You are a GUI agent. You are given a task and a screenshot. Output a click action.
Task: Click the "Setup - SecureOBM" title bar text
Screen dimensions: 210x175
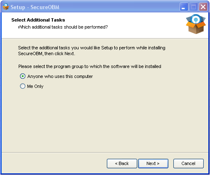coord(35,7)
